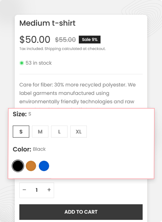Image resolution: width=162 pixels, height=222 pixels.
Task: Click the Care for fiber description text
Action: click(x=77, y=93)
